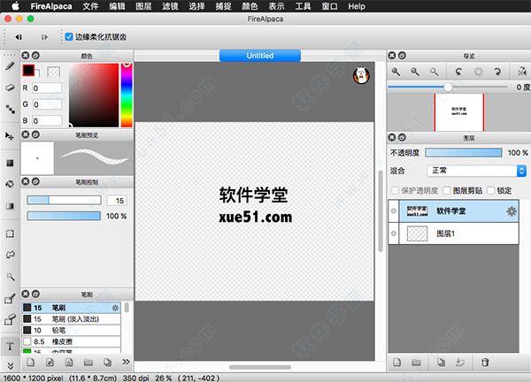Open more brush options chevron
The height and width of the screenshot is (382, 531).
pyautogui.click(x=126, y=362)
